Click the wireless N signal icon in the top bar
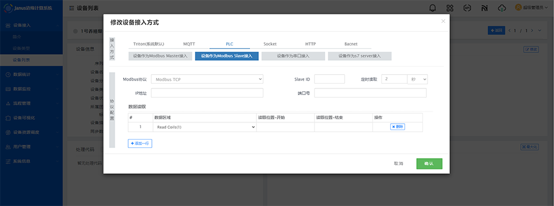 click(x=484, y=8)
